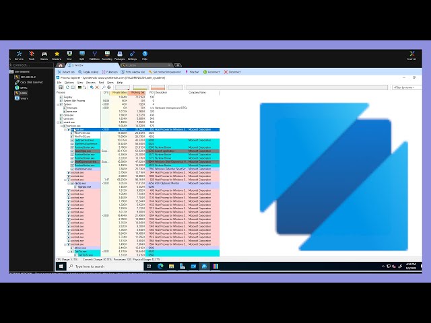Collapse the rdpclip.exe tree node

pos(69,183)
